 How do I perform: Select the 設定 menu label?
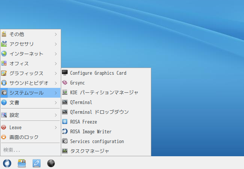tap(14, 115)
